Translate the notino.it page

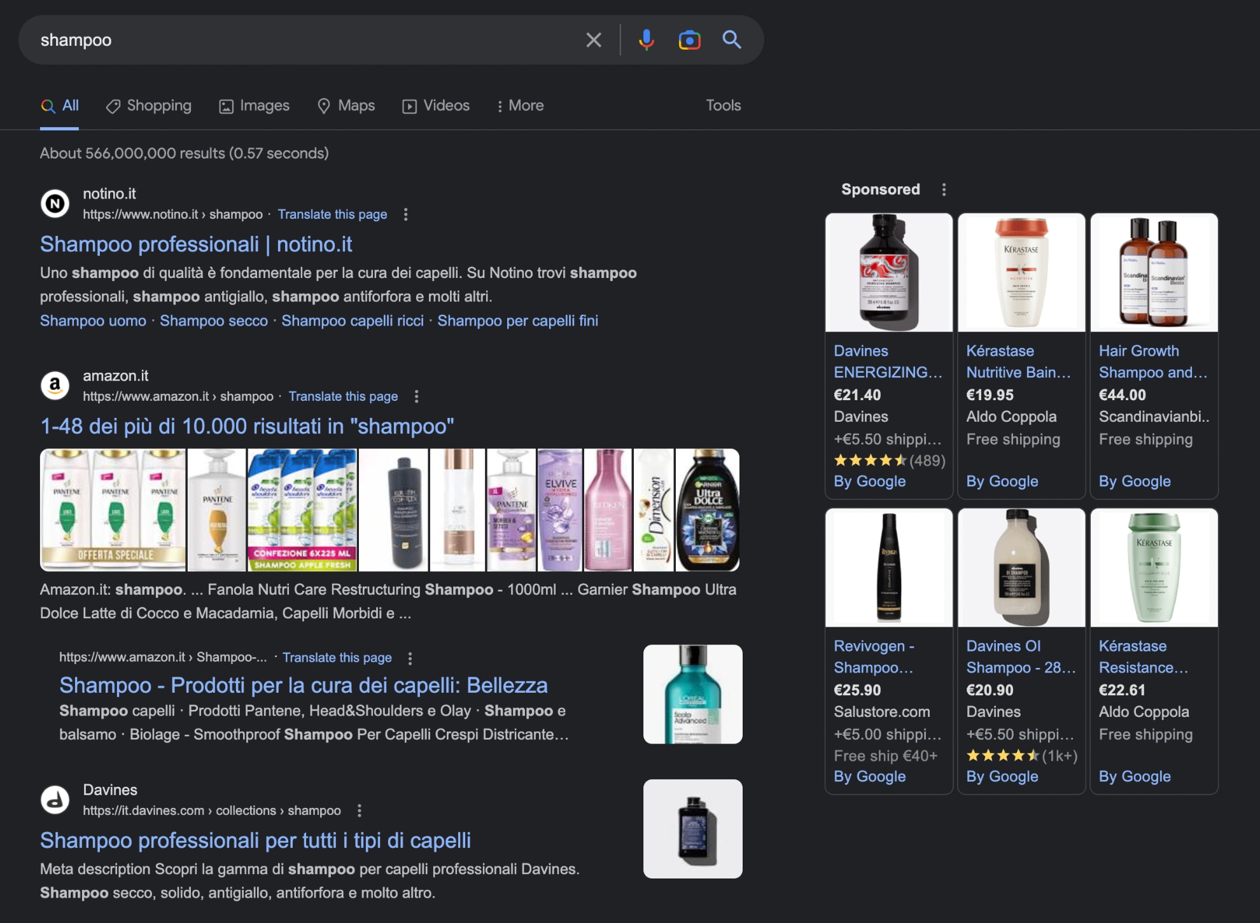(x=332, y=214)
